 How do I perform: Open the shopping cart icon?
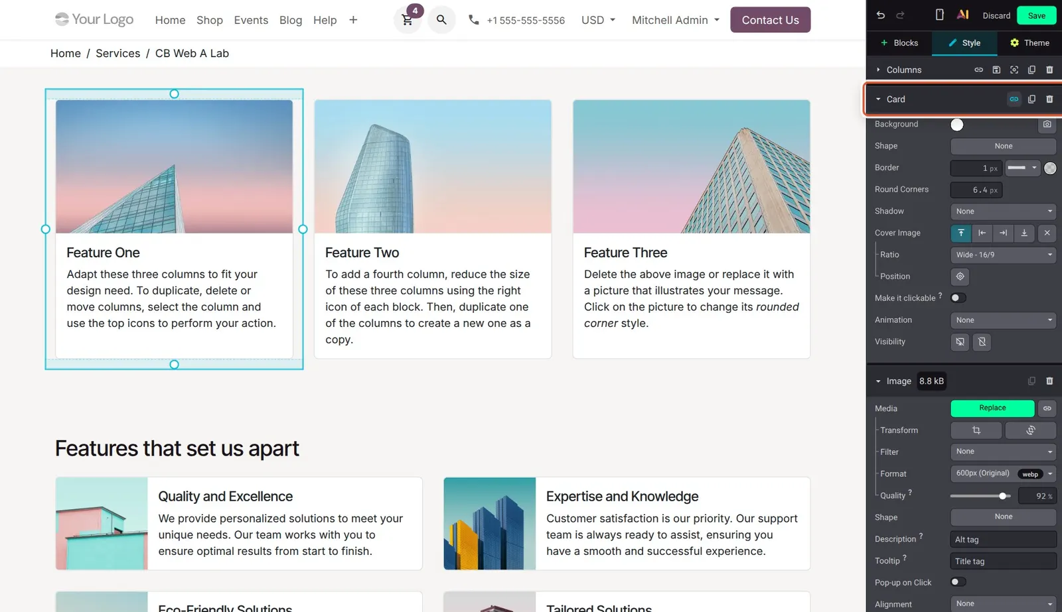click(408, 20)
